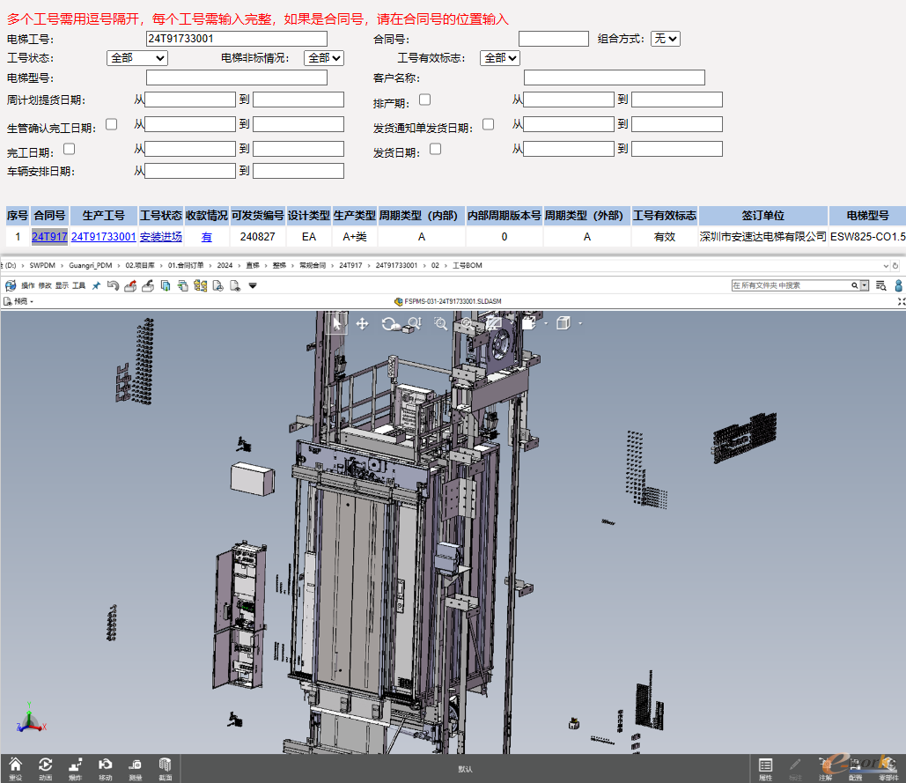Refresh the PDM address bar
The image size is (906, 783).
(895, 266)
